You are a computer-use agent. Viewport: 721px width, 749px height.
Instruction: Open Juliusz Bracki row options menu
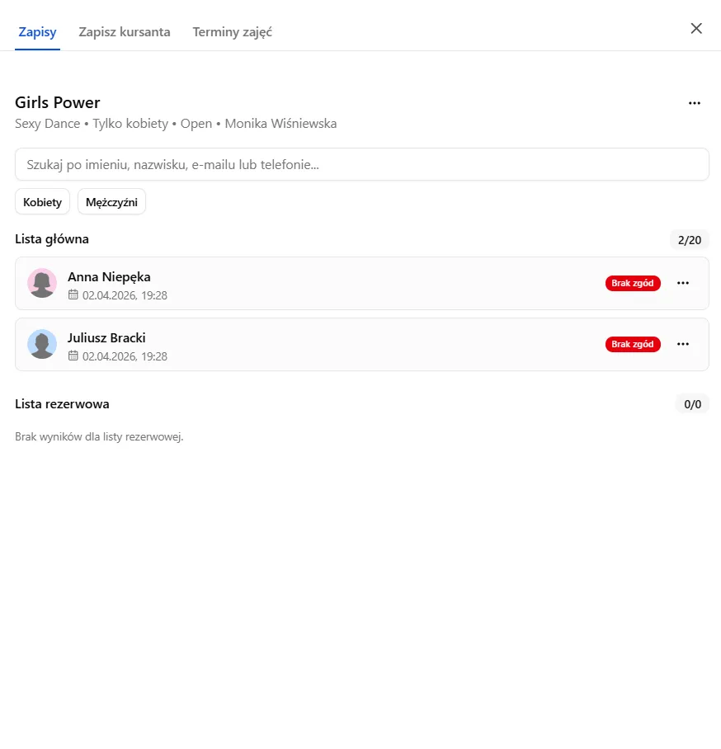pos(683,345)
